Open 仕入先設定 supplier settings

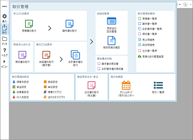20,97
